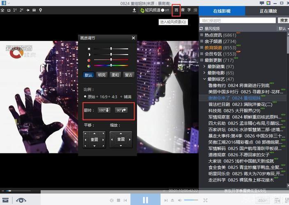Select the 铺满 fill aspect ratio option
Viewport: 289px width, 205px height.
coord(126,97)
